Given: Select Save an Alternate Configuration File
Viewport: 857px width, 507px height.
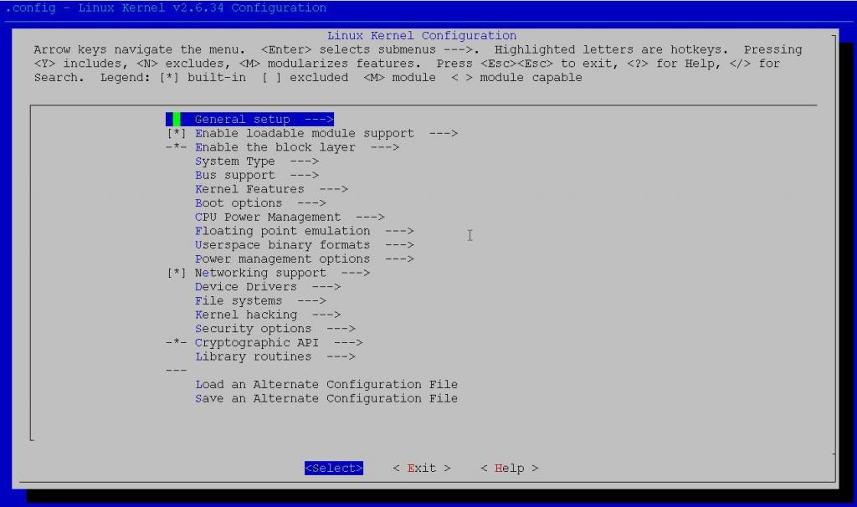Looking at the screenshot, I should pos(326,398).
